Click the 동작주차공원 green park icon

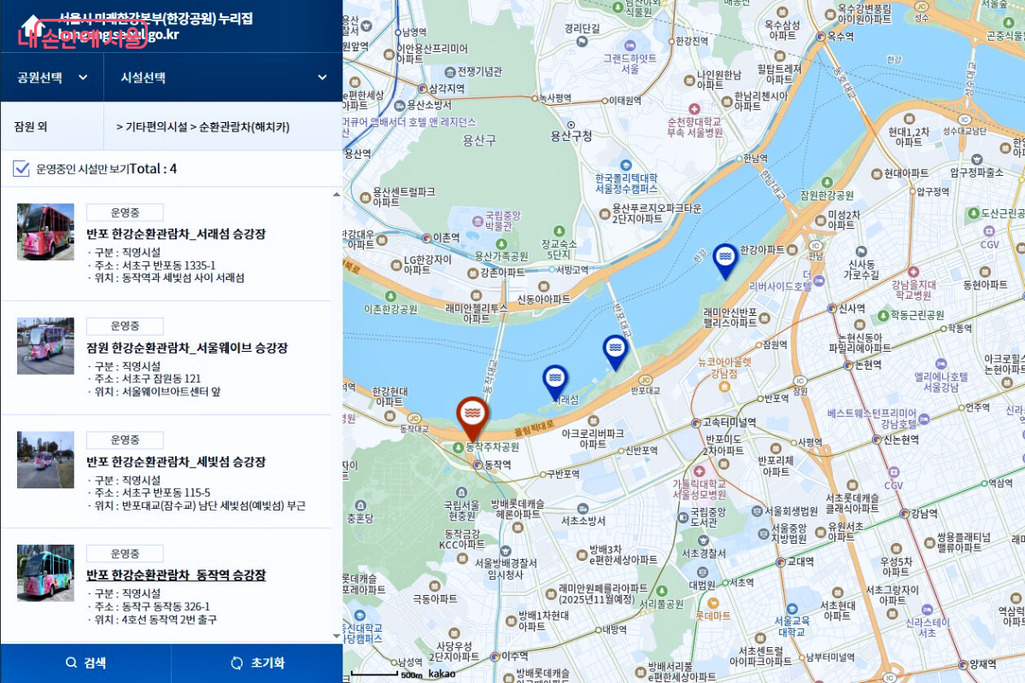(459, 447)
